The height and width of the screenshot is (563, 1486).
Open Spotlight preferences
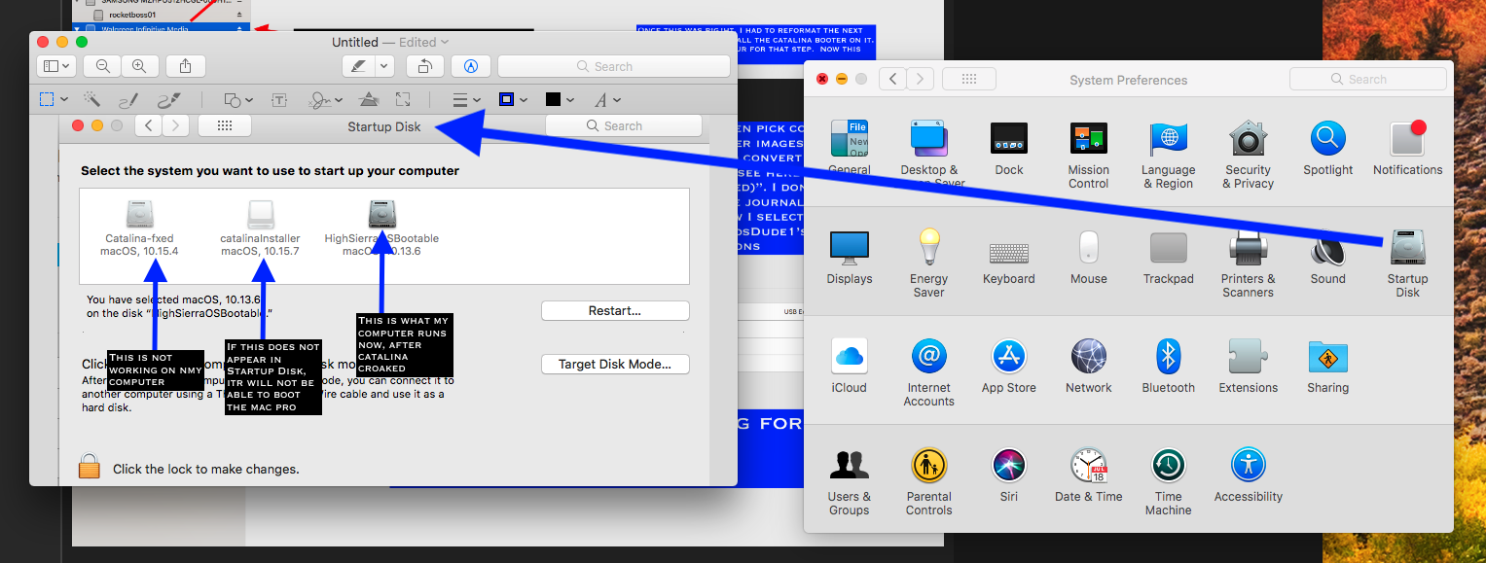1328,148
